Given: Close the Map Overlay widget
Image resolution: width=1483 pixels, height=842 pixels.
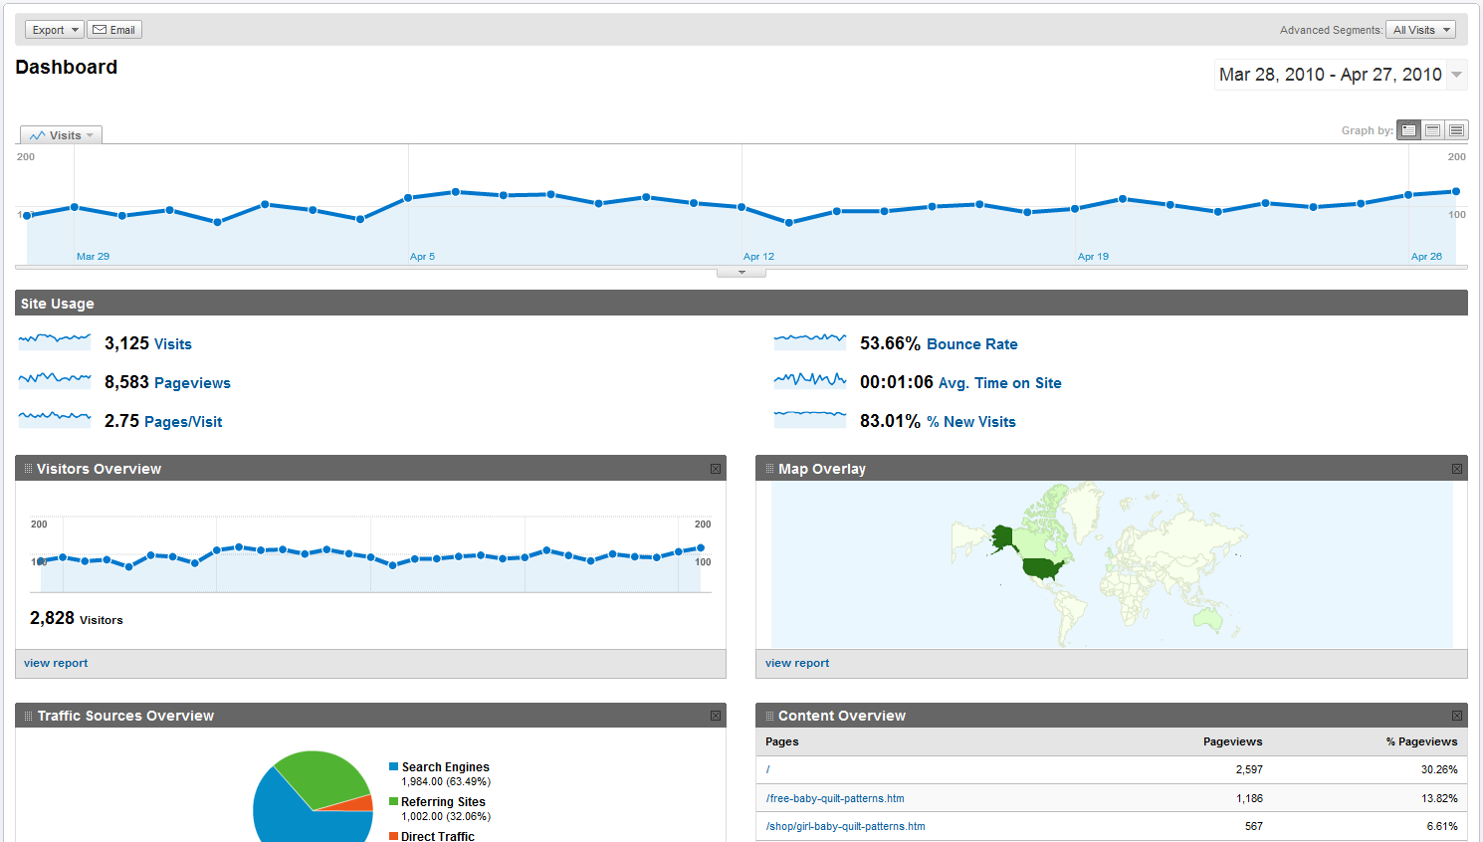Looking at the screenshot, I should point(1457,469).
